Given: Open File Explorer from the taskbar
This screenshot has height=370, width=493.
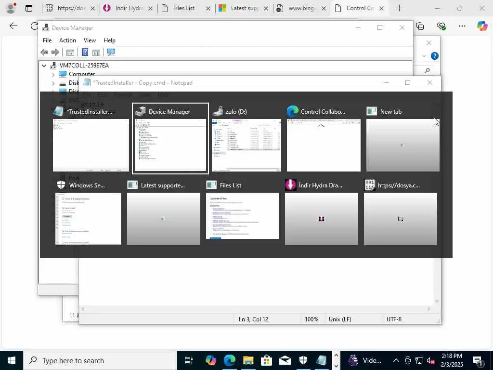Looking at the screenshot, I should click(x=248, y=360).
